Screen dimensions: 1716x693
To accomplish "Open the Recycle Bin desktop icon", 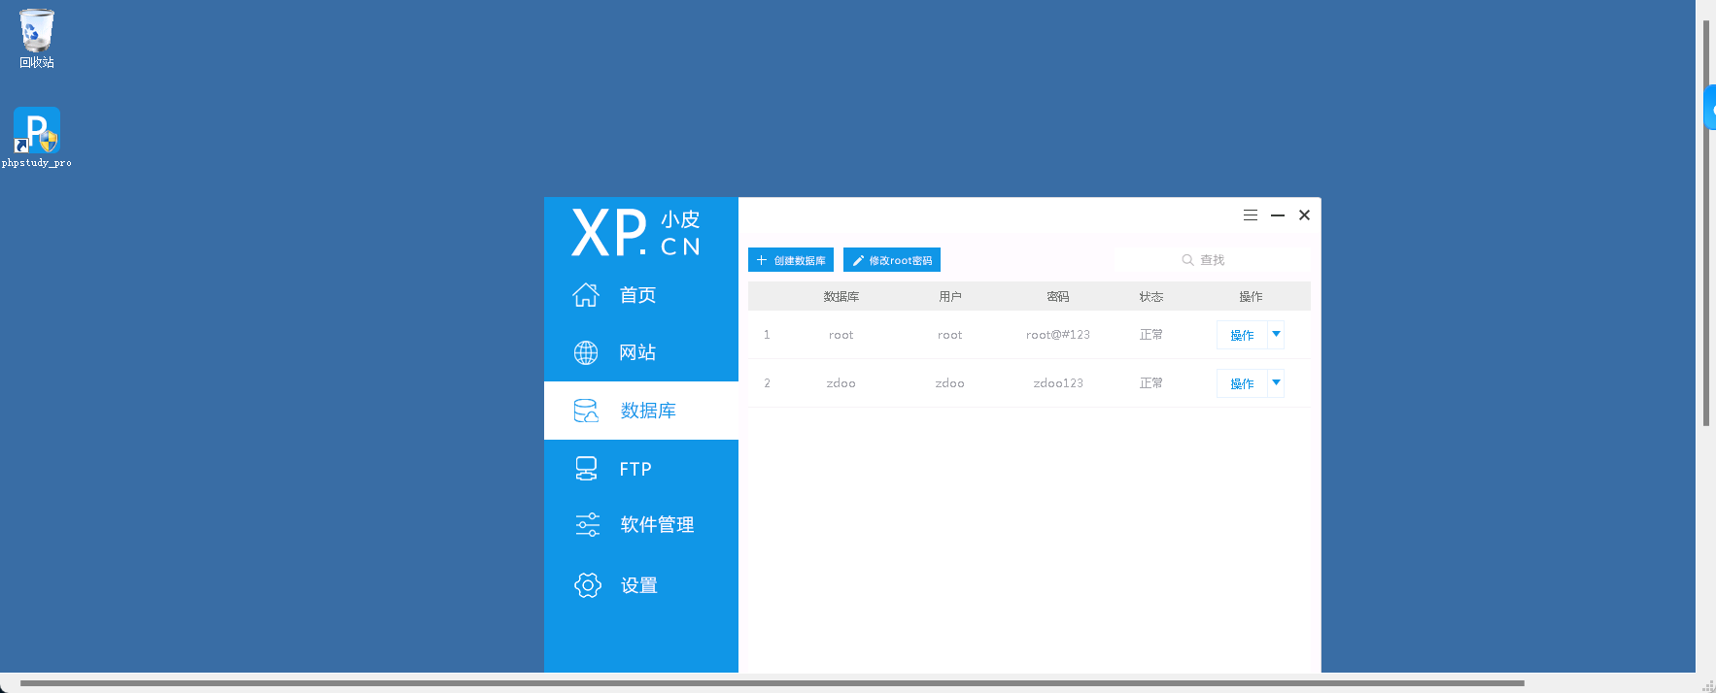I will point(37,38).
